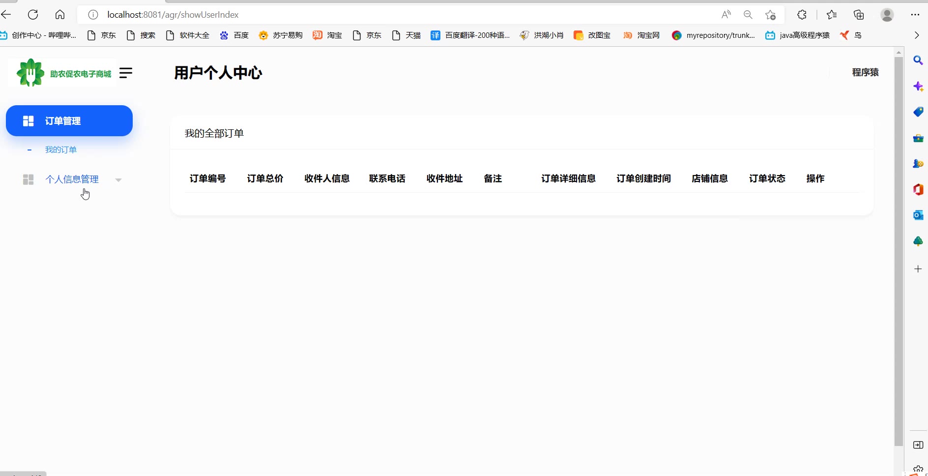
Task: Click the sidebar hide panel icon
Action: pos(918,445)
